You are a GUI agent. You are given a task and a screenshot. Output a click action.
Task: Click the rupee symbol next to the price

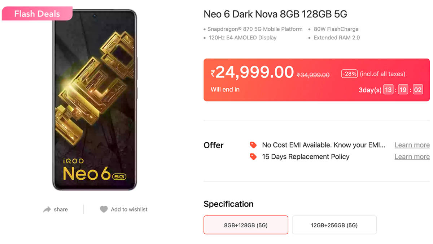click(x=213, y=73)
